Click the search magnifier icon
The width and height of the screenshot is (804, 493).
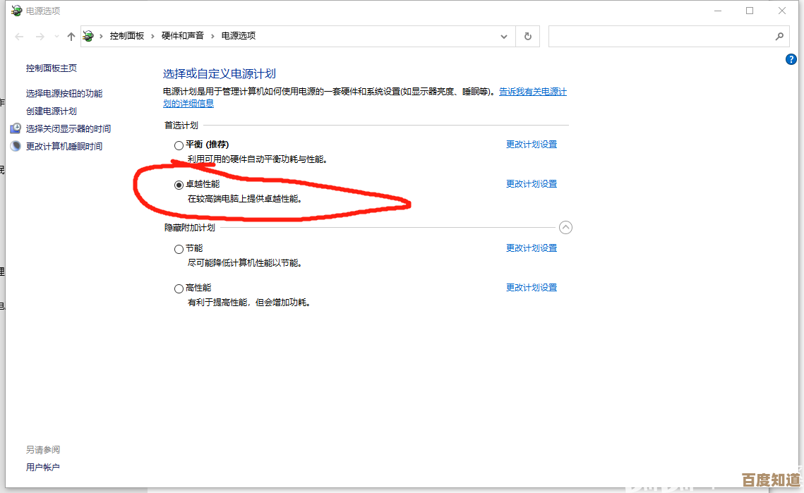click(x=779, y=36)
